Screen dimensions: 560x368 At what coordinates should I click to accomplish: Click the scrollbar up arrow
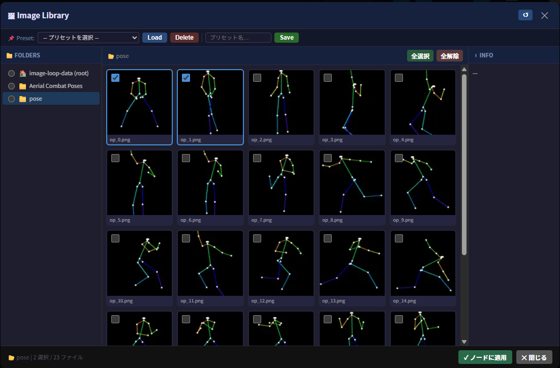click(x=464, y=69)
